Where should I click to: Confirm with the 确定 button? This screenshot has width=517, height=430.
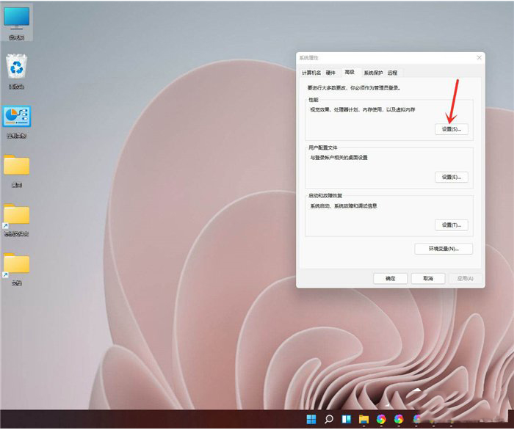point(391,278)
